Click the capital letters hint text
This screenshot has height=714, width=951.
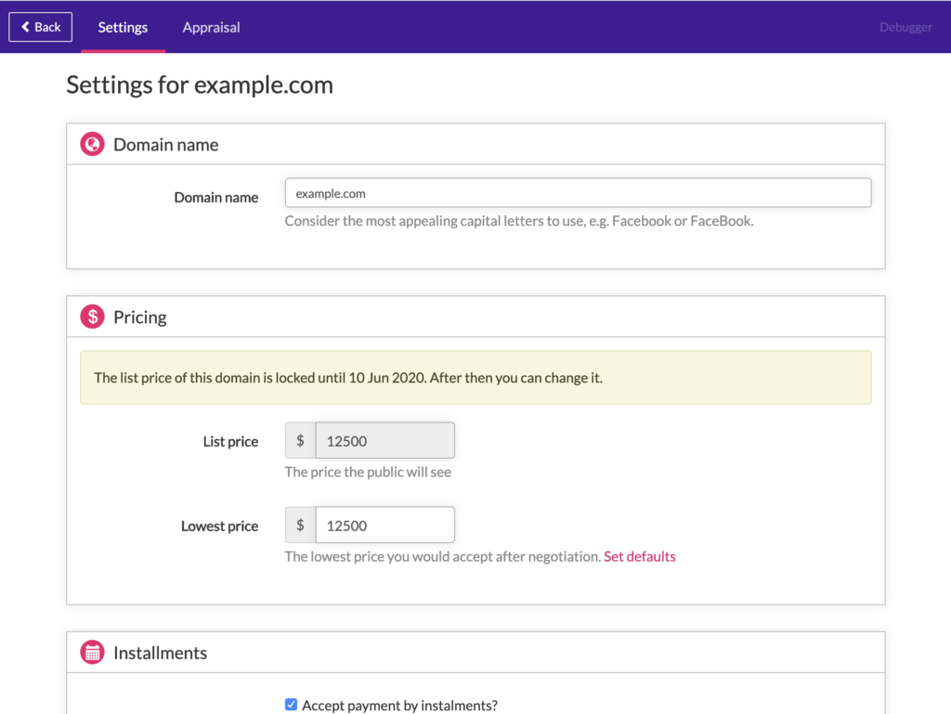pyautogui.click(x=519, y=221)
